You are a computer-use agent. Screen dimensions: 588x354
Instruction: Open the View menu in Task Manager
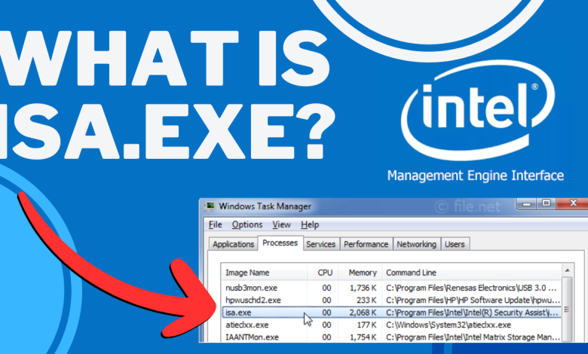[282, 224]
